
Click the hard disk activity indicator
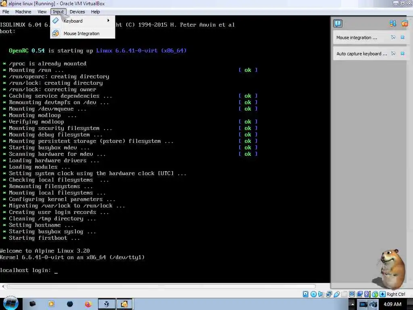pyautogui.click(x=306, y=294)
